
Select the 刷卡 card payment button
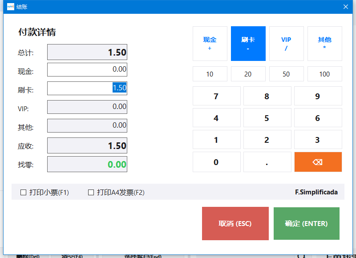tap(248, 44)
